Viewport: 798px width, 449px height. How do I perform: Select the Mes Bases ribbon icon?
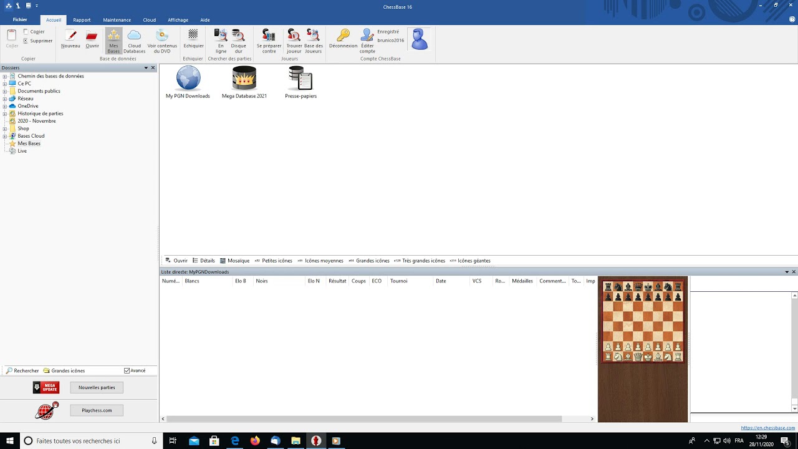coord(113,41)
